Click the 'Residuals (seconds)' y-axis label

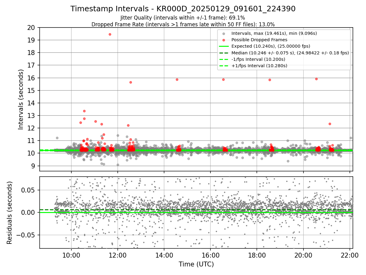pos(10,213)
